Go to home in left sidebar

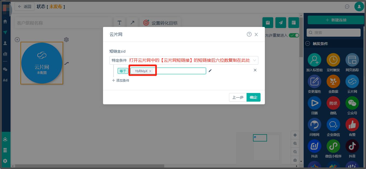point(5,21)
